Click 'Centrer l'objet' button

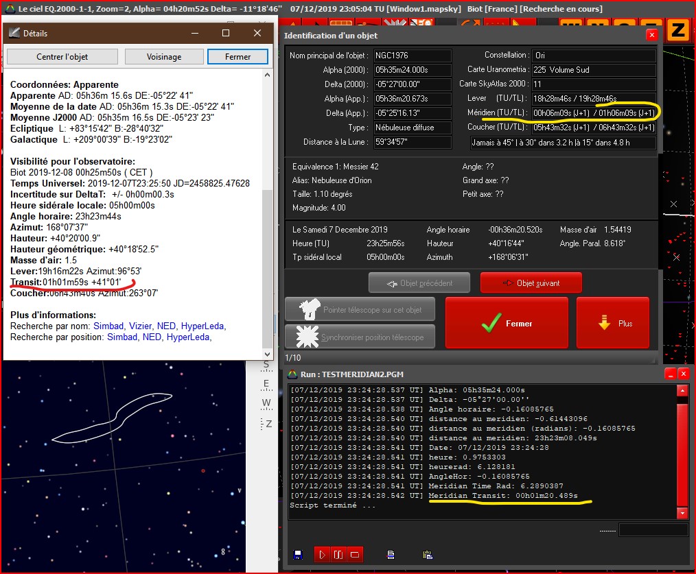(62, 57)
